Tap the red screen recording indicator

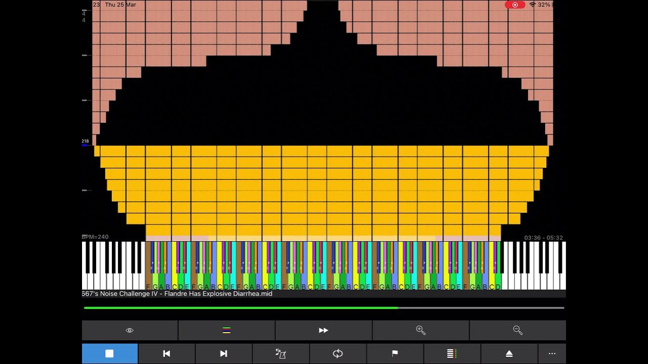click(515, 5)
